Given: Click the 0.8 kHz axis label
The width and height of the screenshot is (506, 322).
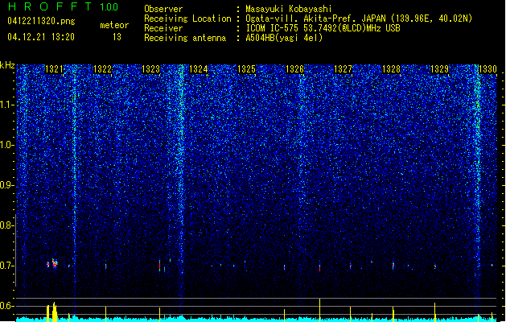Looking at the screenshot, I should click(7, 225).
